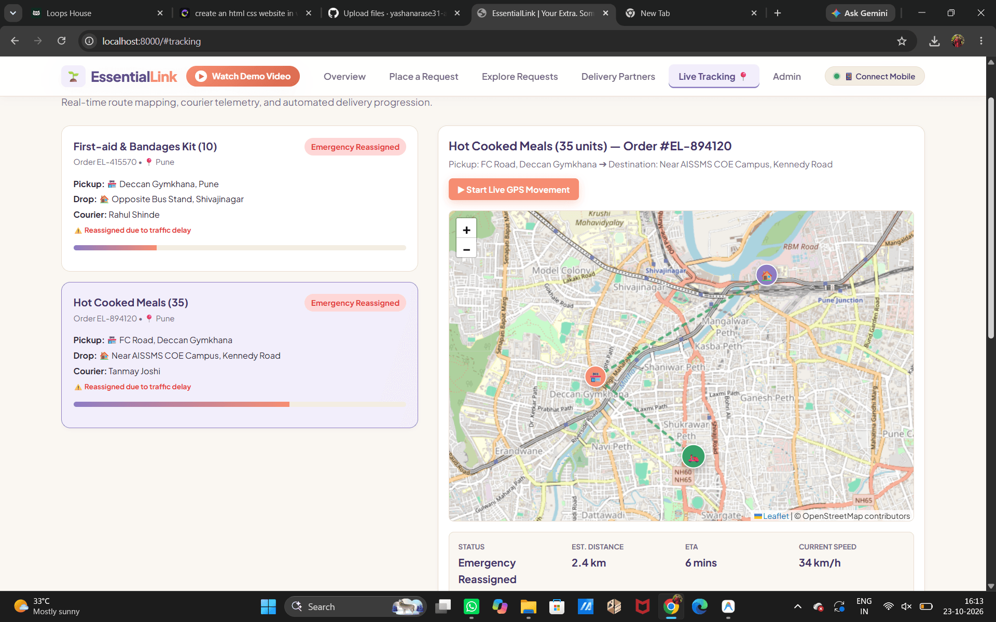Click the green courier scooter marker
The height and width of the screenshot is (622, 996).
tap(693, 457)
